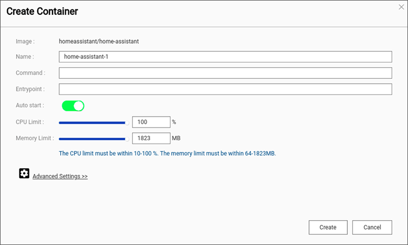
Task: Expand the Advanced Settings link
Action: (x=60, y=176)
